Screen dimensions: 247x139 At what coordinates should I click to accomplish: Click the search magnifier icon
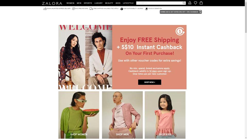click(x=184, y=3)
